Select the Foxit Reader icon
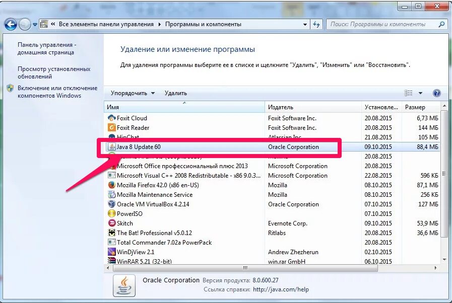Viewport: 452px width, 303px height. 111,127
